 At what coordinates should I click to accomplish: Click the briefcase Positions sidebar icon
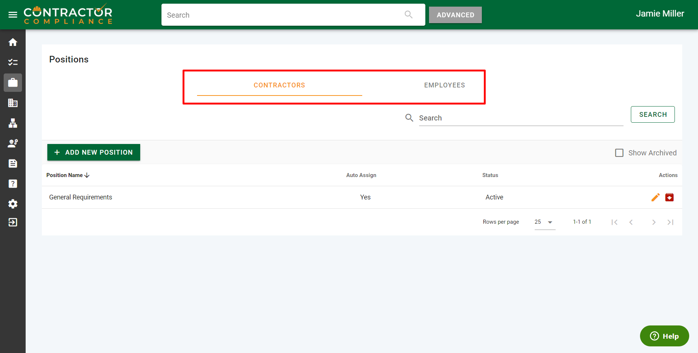13,83
